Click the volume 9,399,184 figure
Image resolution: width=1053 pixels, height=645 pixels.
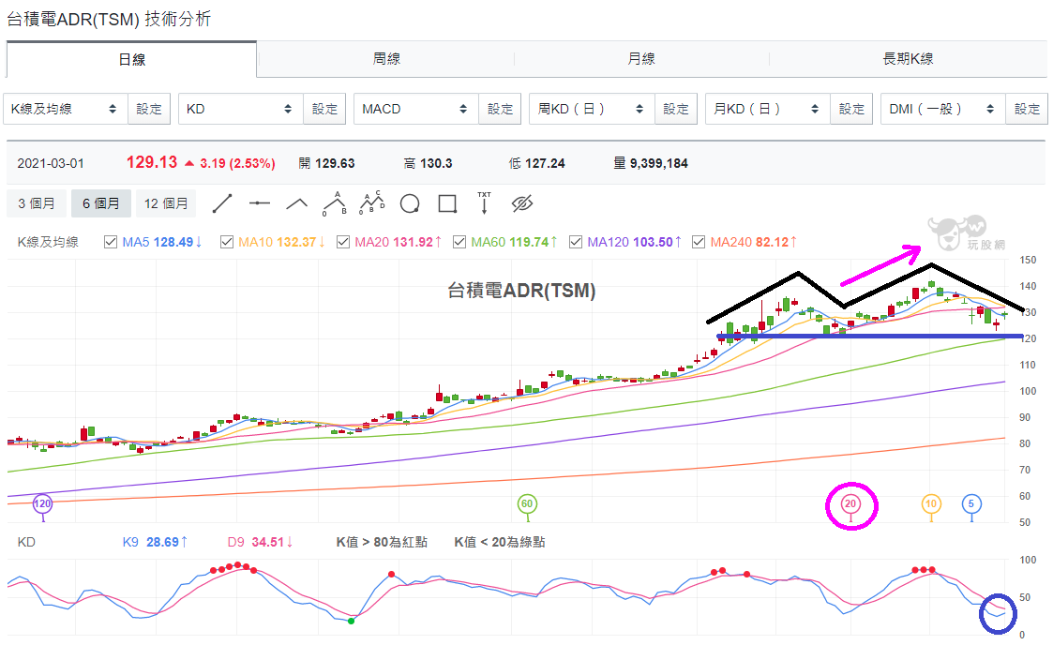651,163
